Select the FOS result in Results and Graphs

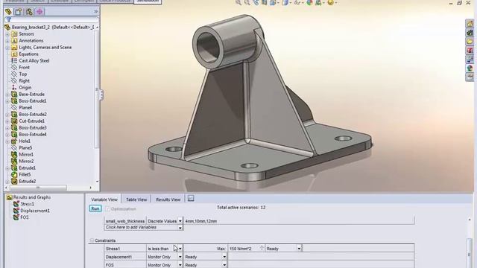[x=25, y=217]
